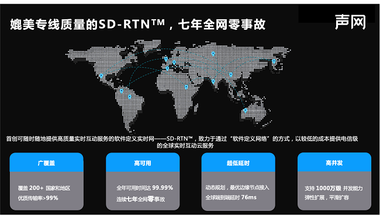Click the slide title about SD-RTN™
The image size is (380, 215).
coord(137,24)
